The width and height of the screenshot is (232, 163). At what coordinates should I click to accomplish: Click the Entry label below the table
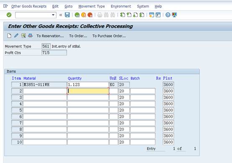pyautogui.click(x=151, y=148)
